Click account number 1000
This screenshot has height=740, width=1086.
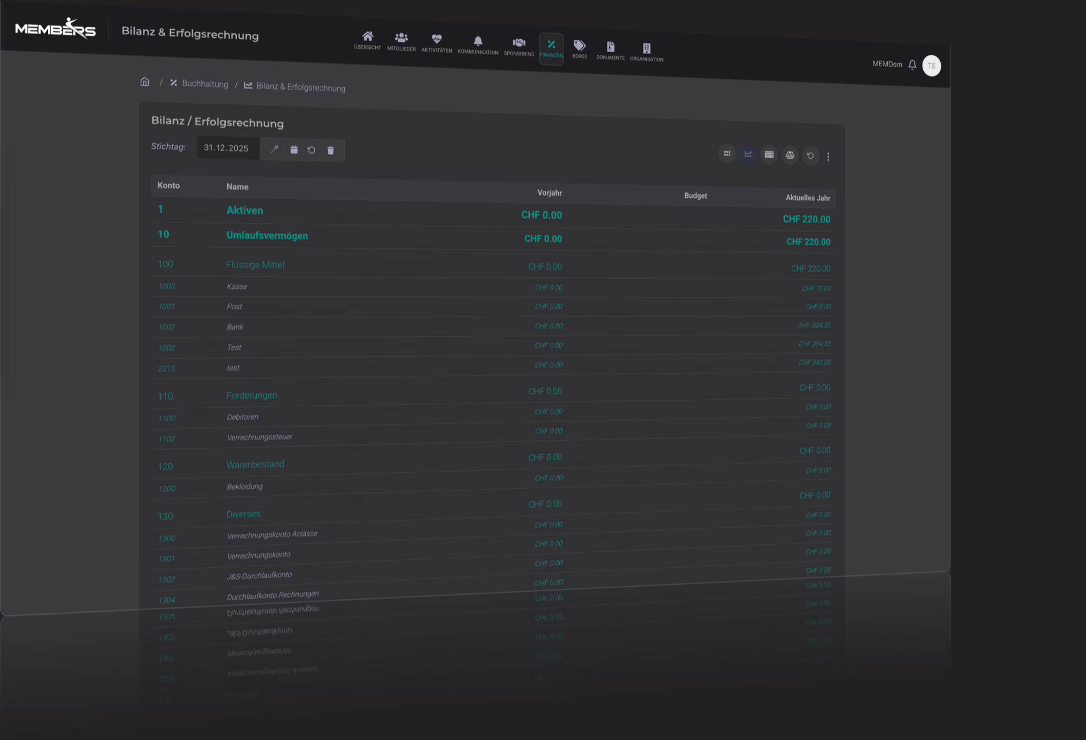[x=167, y=286]
